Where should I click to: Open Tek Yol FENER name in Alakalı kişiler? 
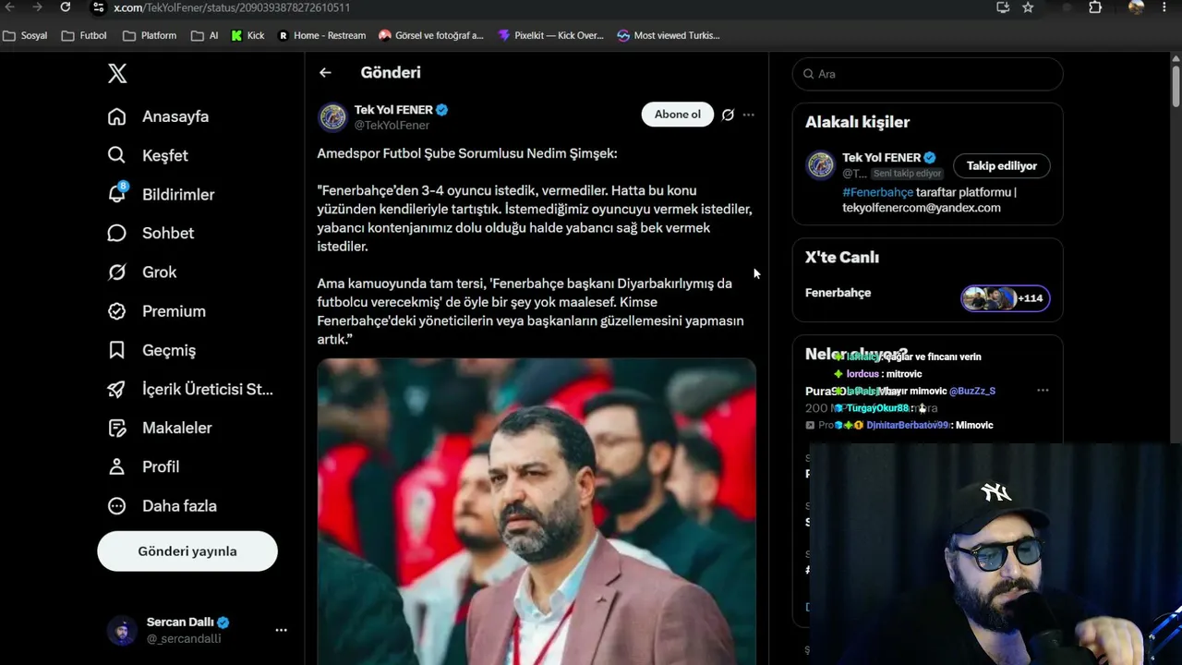pyautogui.click(x=882, y=158)
